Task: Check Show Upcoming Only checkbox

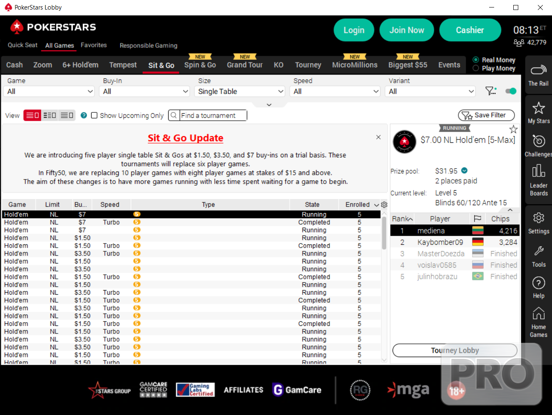Action: pyautogui.click(x=94, y=115)
